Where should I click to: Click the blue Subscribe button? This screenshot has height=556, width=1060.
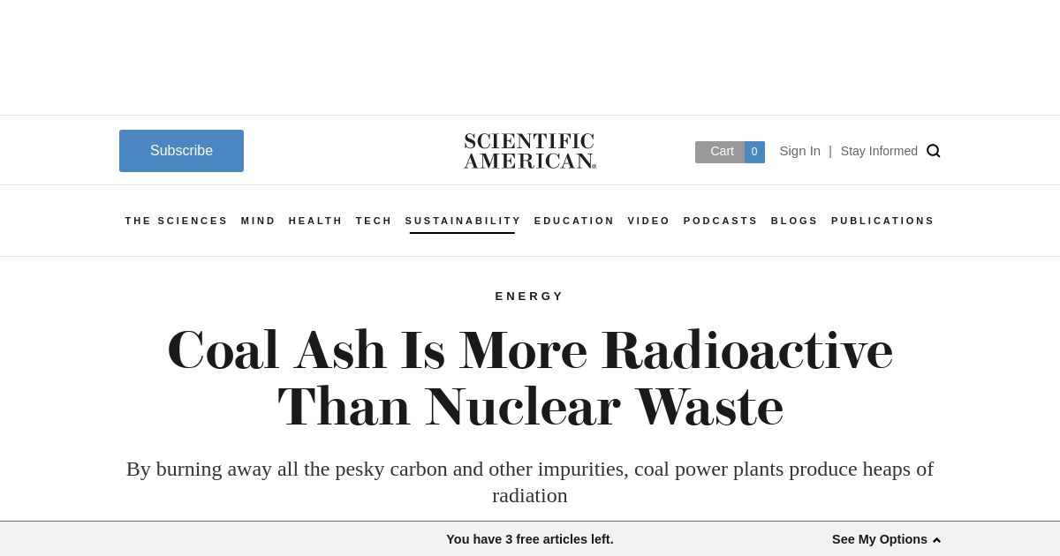pos(181,151)
